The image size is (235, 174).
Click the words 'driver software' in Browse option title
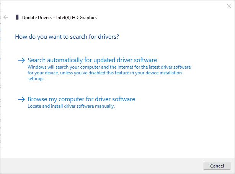[x=115, y=99]
